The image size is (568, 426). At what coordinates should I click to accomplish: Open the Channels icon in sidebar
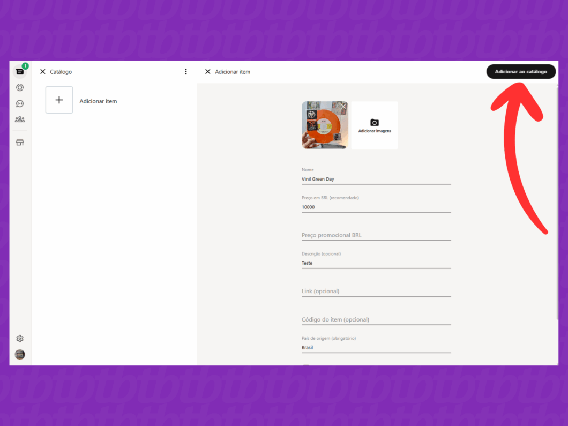(20, 103)
